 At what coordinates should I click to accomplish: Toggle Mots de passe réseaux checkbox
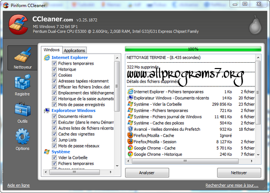(x=54, y=146)
